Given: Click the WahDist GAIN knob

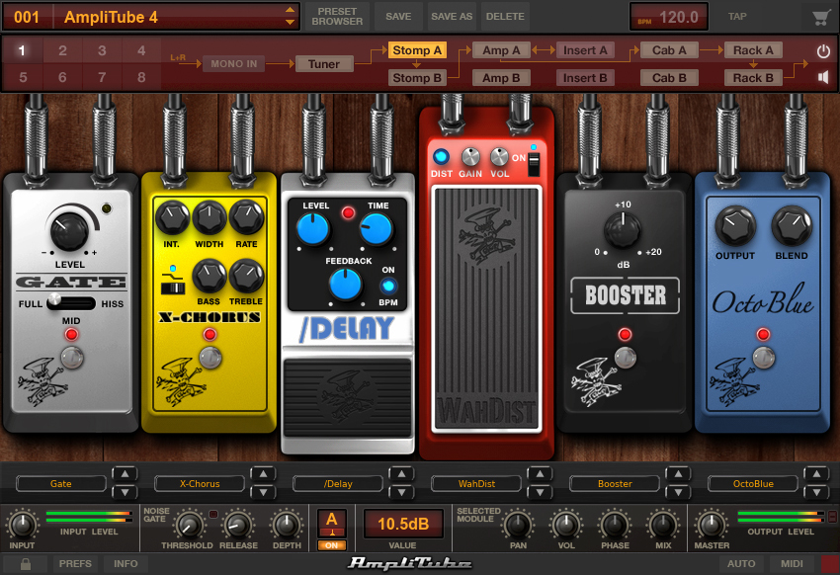Looking at the screenshot, I should [x=470, y=157].
